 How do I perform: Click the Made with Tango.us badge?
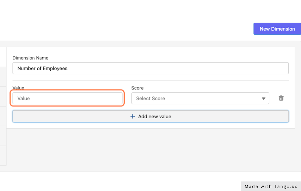pyautogui.click(x=271, y=186)
